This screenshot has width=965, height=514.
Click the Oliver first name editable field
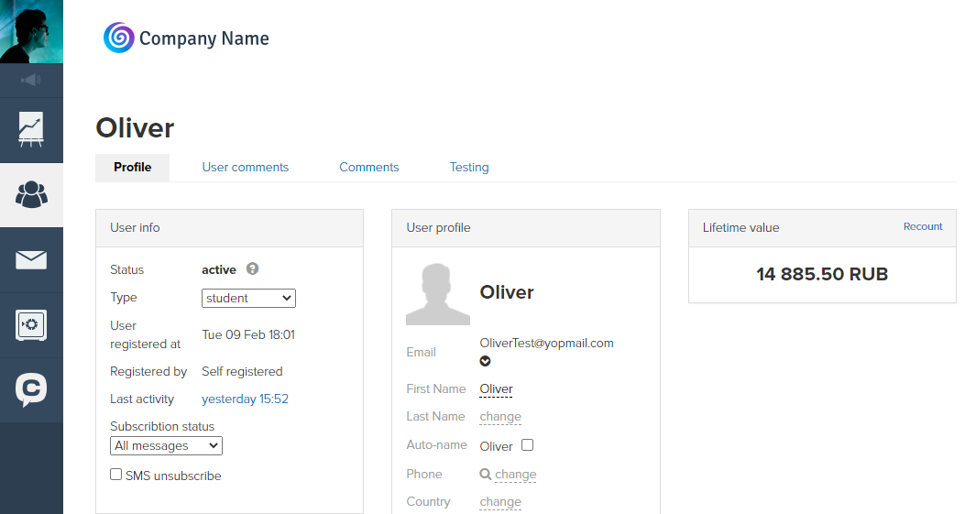click(496, 388)
